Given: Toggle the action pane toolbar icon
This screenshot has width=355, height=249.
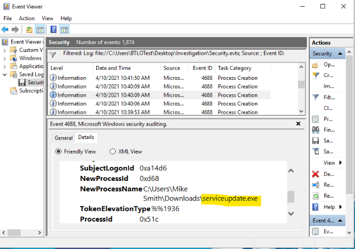Looking at the screenshot, I should click(x=65, y=30).
